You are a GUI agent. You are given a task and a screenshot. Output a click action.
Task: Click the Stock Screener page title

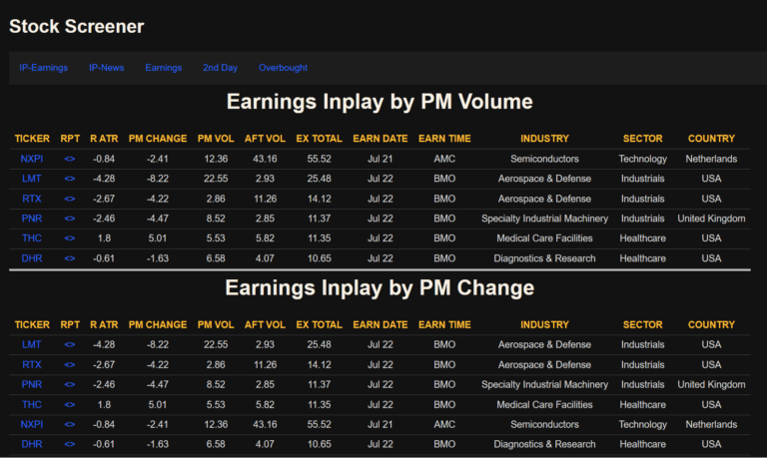click(x=77, y=27)
